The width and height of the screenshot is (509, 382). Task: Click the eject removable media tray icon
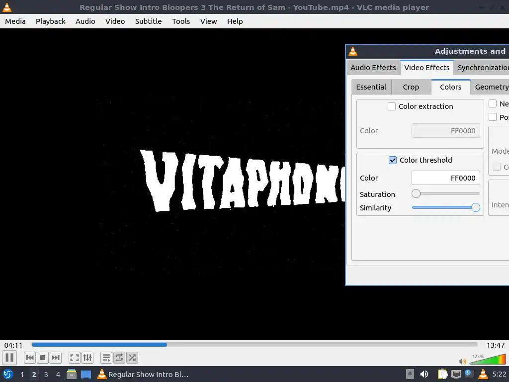coord(410,374)
